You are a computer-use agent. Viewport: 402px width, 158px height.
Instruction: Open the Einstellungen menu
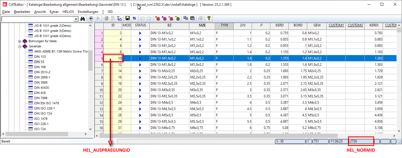pos(88,12)
